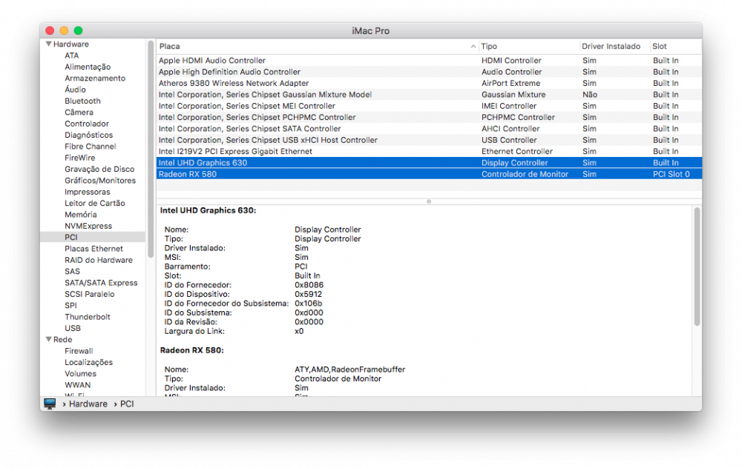Viewport: 742px width, 468px height.
Task: Select ATA in the sidebar
Action: pos(72,56)
